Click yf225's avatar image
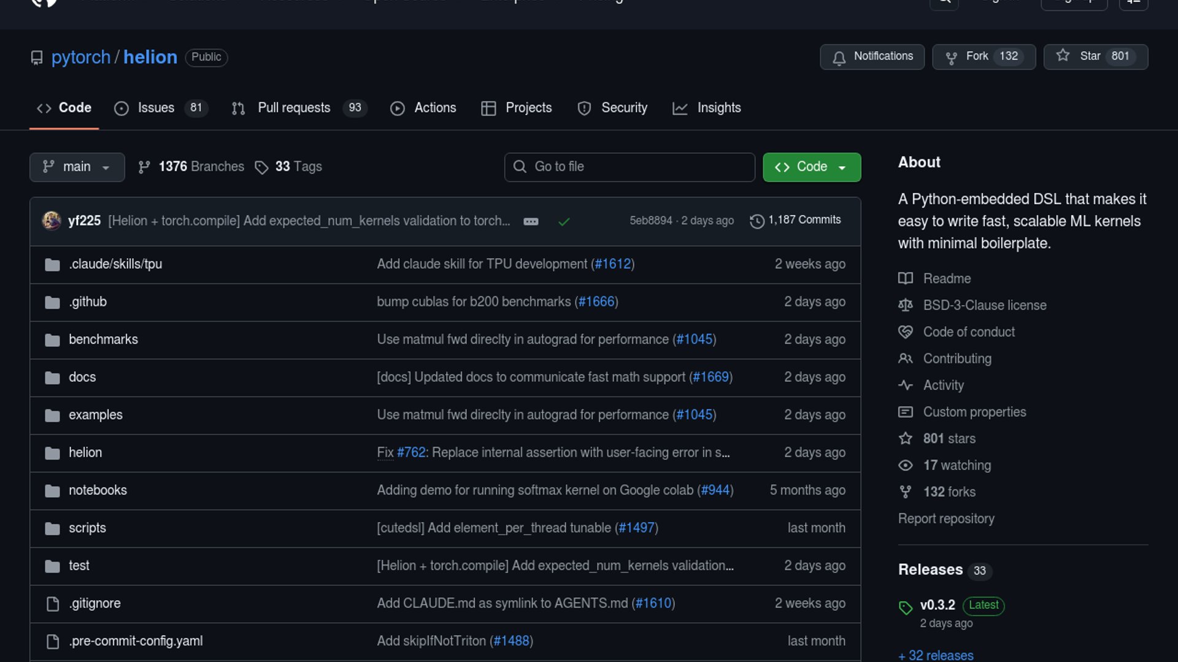Image resolution: width=1178 pixels, height=662 pixels. pyautogui.click(x=52, y=220)
